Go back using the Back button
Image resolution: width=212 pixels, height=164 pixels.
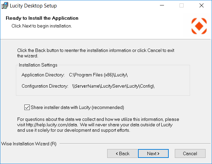click(x=122, y=153)
